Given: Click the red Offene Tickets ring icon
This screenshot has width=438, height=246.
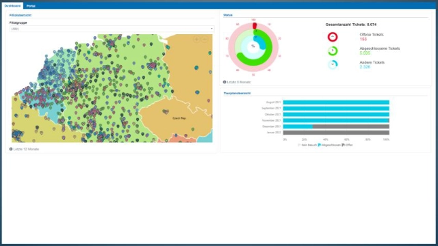Looking at the screenshot, I should click(x=333, y=37).
